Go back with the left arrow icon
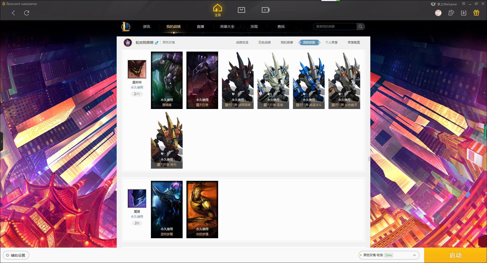 [x=13, y=13]
